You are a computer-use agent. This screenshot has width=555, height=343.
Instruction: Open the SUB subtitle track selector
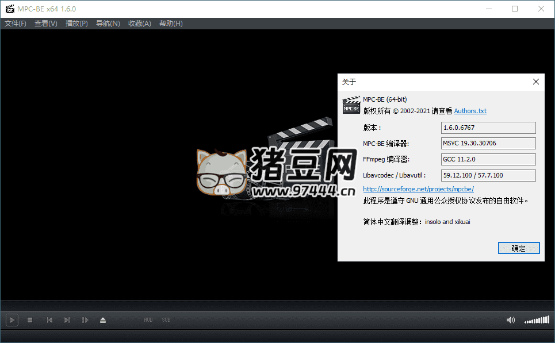166,320
